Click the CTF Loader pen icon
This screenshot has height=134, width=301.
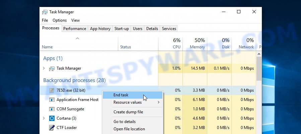[52, 128]
